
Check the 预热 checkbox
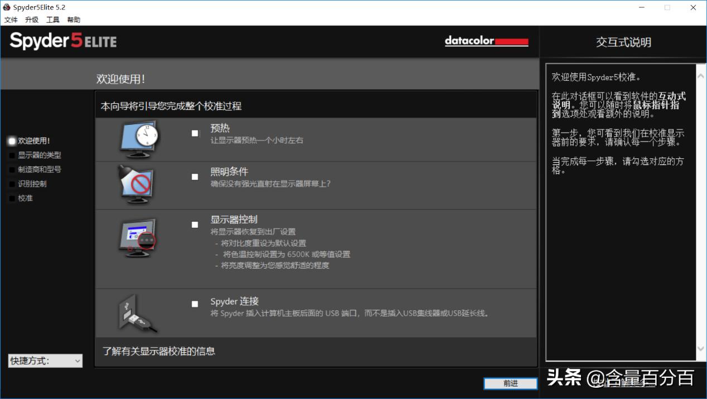pos(195,133)
